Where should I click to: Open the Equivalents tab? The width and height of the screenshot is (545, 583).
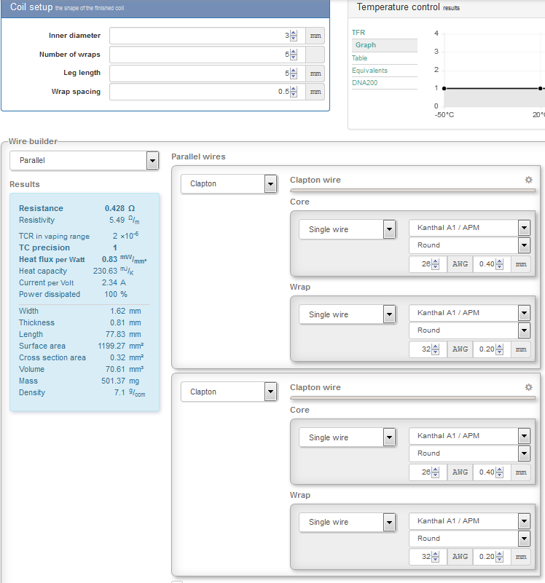369,71
